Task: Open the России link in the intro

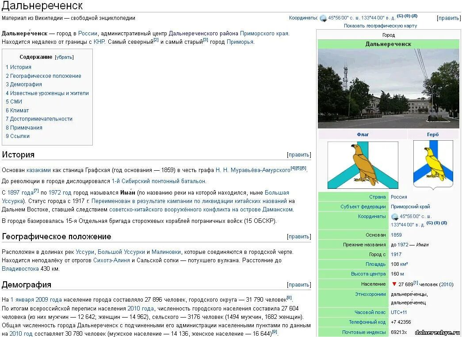Action: (x=88, y=34)
